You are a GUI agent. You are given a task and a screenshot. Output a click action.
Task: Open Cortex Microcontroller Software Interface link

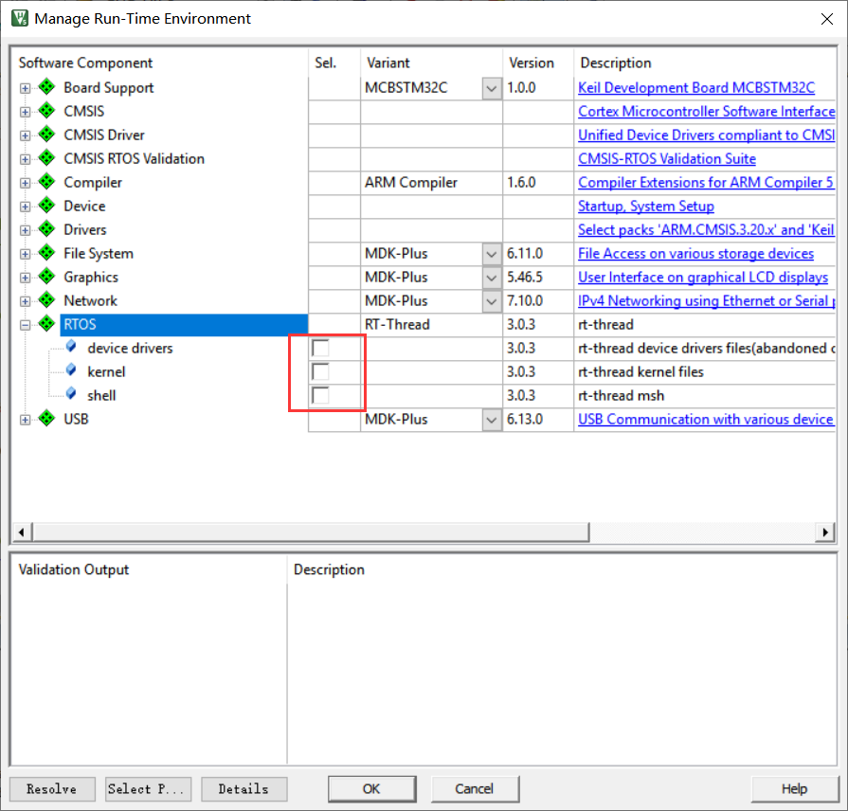[706, 112]
